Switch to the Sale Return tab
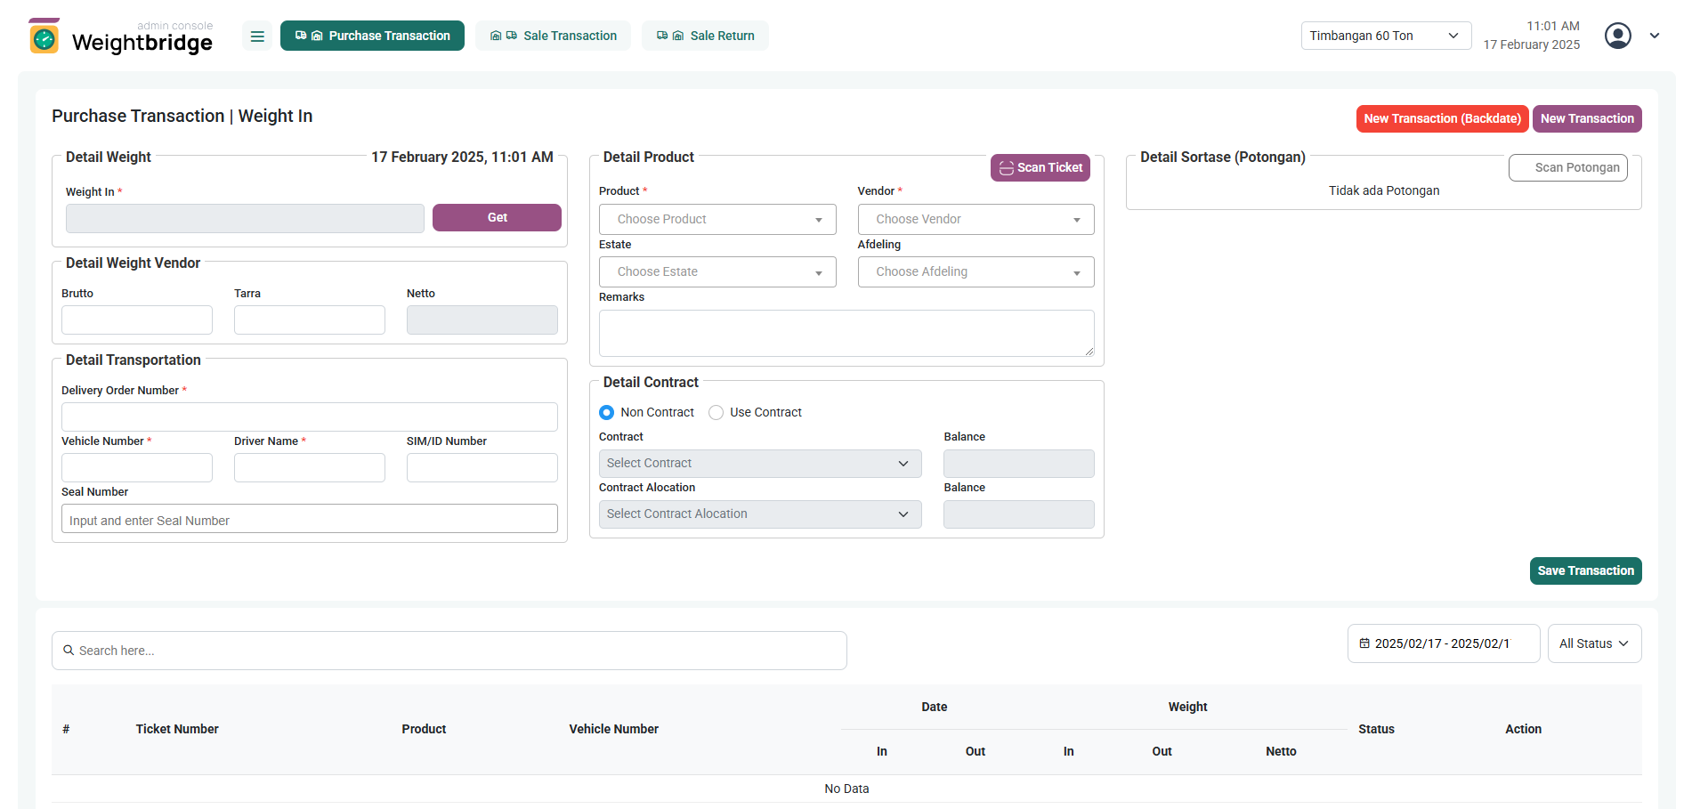 point(705,36)
